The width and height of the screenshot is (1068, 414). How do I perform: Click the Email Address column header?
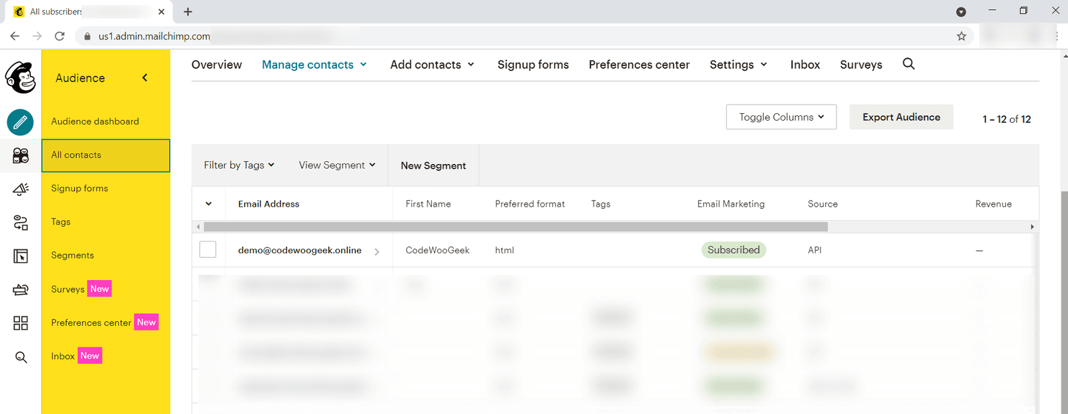point(268,204)
